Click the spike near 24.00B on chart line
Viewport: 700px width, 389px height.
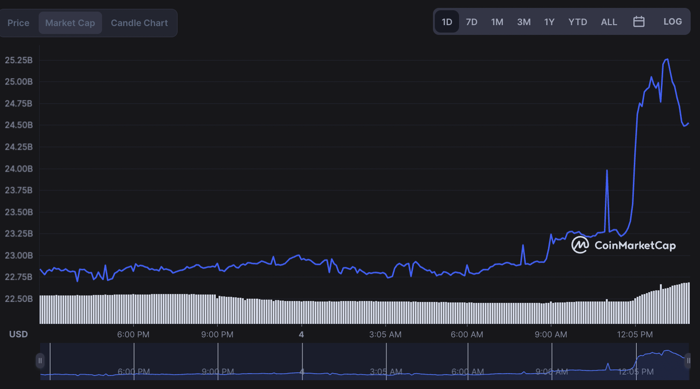607,170
